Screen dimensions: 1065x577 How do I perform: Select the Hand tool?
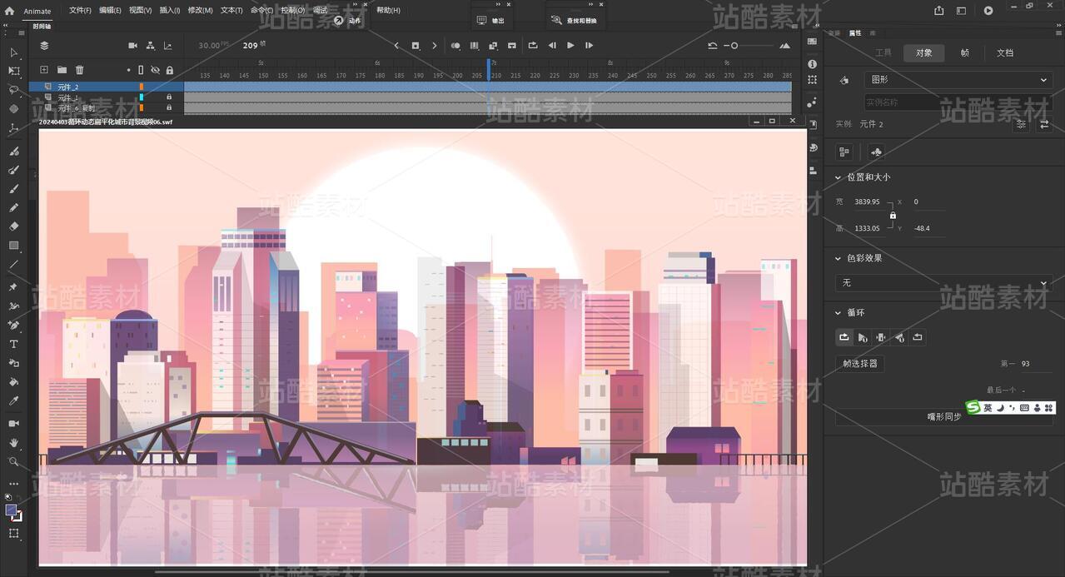[13, 443]
